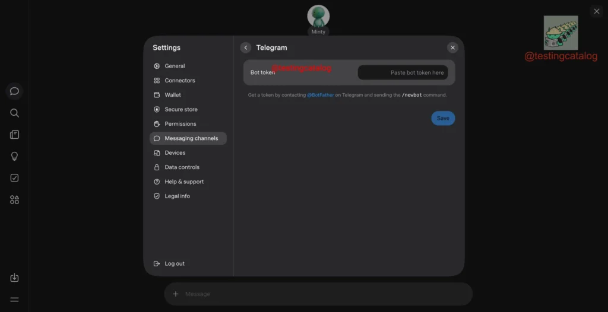Viewport: 608px width, 312px height.
Task: Select Messaging channels section
Action: coord(188,138)
